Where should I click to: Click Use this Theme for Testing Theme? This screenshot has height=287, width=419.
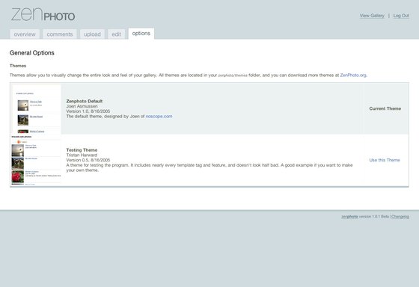pyautogui.click(x=385, y=160)
